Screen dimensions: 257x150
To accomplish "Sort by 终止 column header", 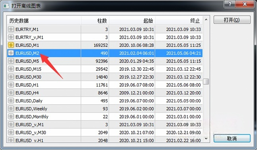I will click(x=179, y=21).
